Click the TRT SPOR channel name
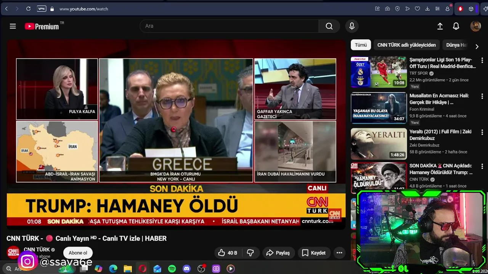This screenshot has width=488, height=274. coord(419,73)
